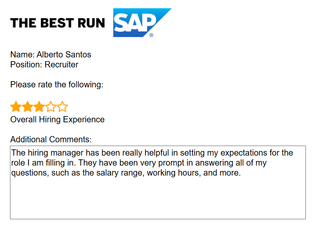Click the first rating star
The height and width of the screenshot is (228, 315).
coord(16,107)
